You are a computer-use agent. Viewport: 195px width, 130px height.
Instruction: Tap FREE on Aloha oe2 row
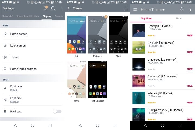pyautogui.click(x=190, y=86)
